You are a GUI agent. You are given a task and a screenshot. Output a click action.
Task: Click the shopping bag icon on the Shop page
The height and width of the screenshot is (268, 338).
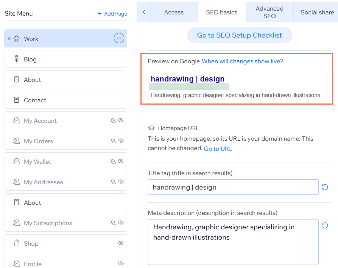(16, 243)
